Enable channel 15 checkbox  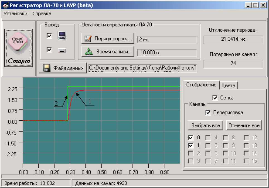click(x=246, y=161)
